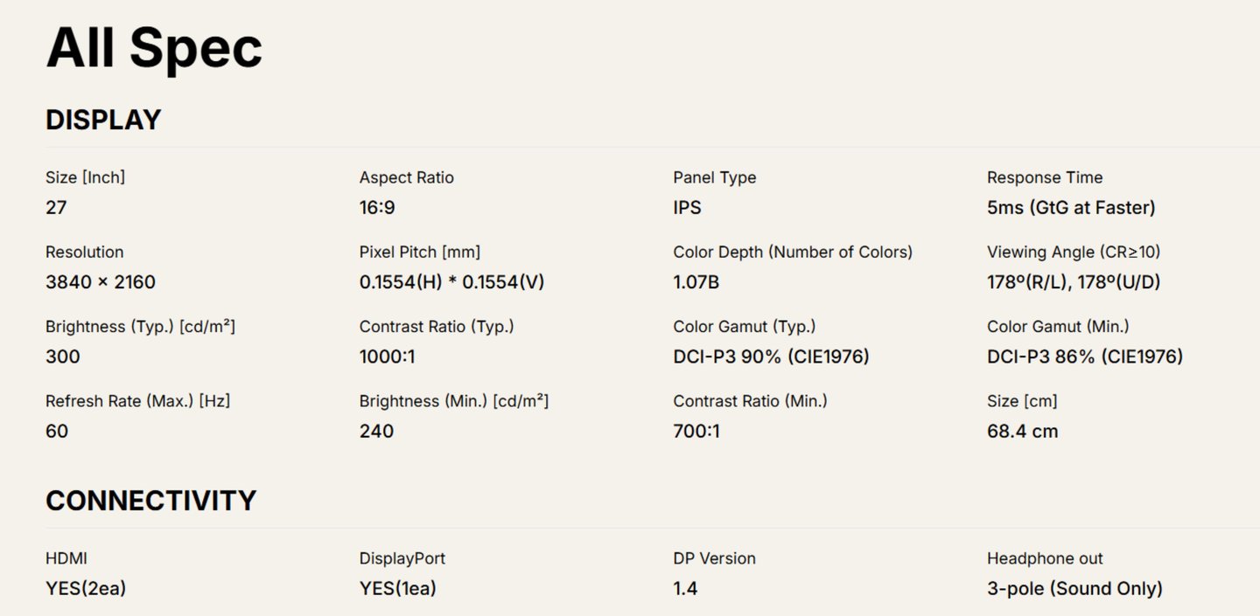Select the 3840 × 2160 resolution value

[101, 282]
